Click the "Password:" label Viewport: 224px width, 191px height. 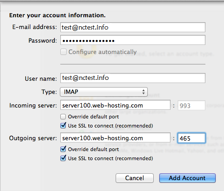click(43, 40)
